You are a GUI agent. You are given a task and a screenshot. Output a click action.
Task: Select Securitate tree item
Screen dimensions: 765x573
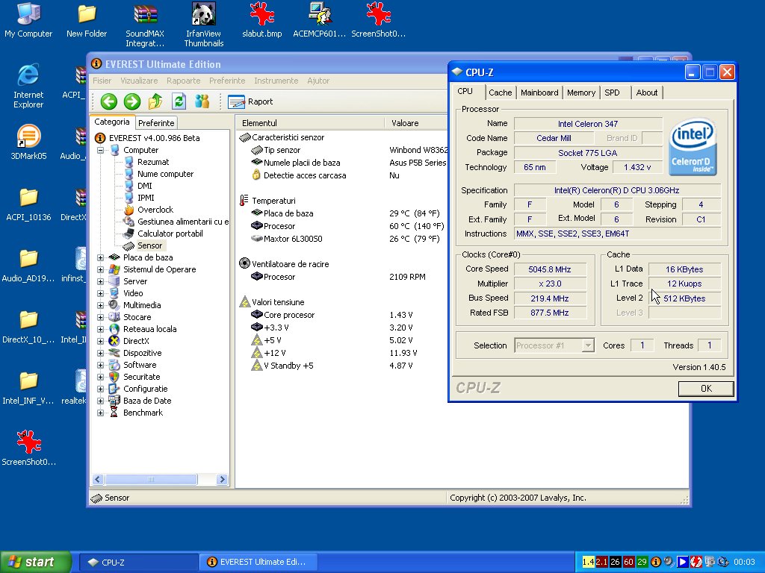coord(141,377)
